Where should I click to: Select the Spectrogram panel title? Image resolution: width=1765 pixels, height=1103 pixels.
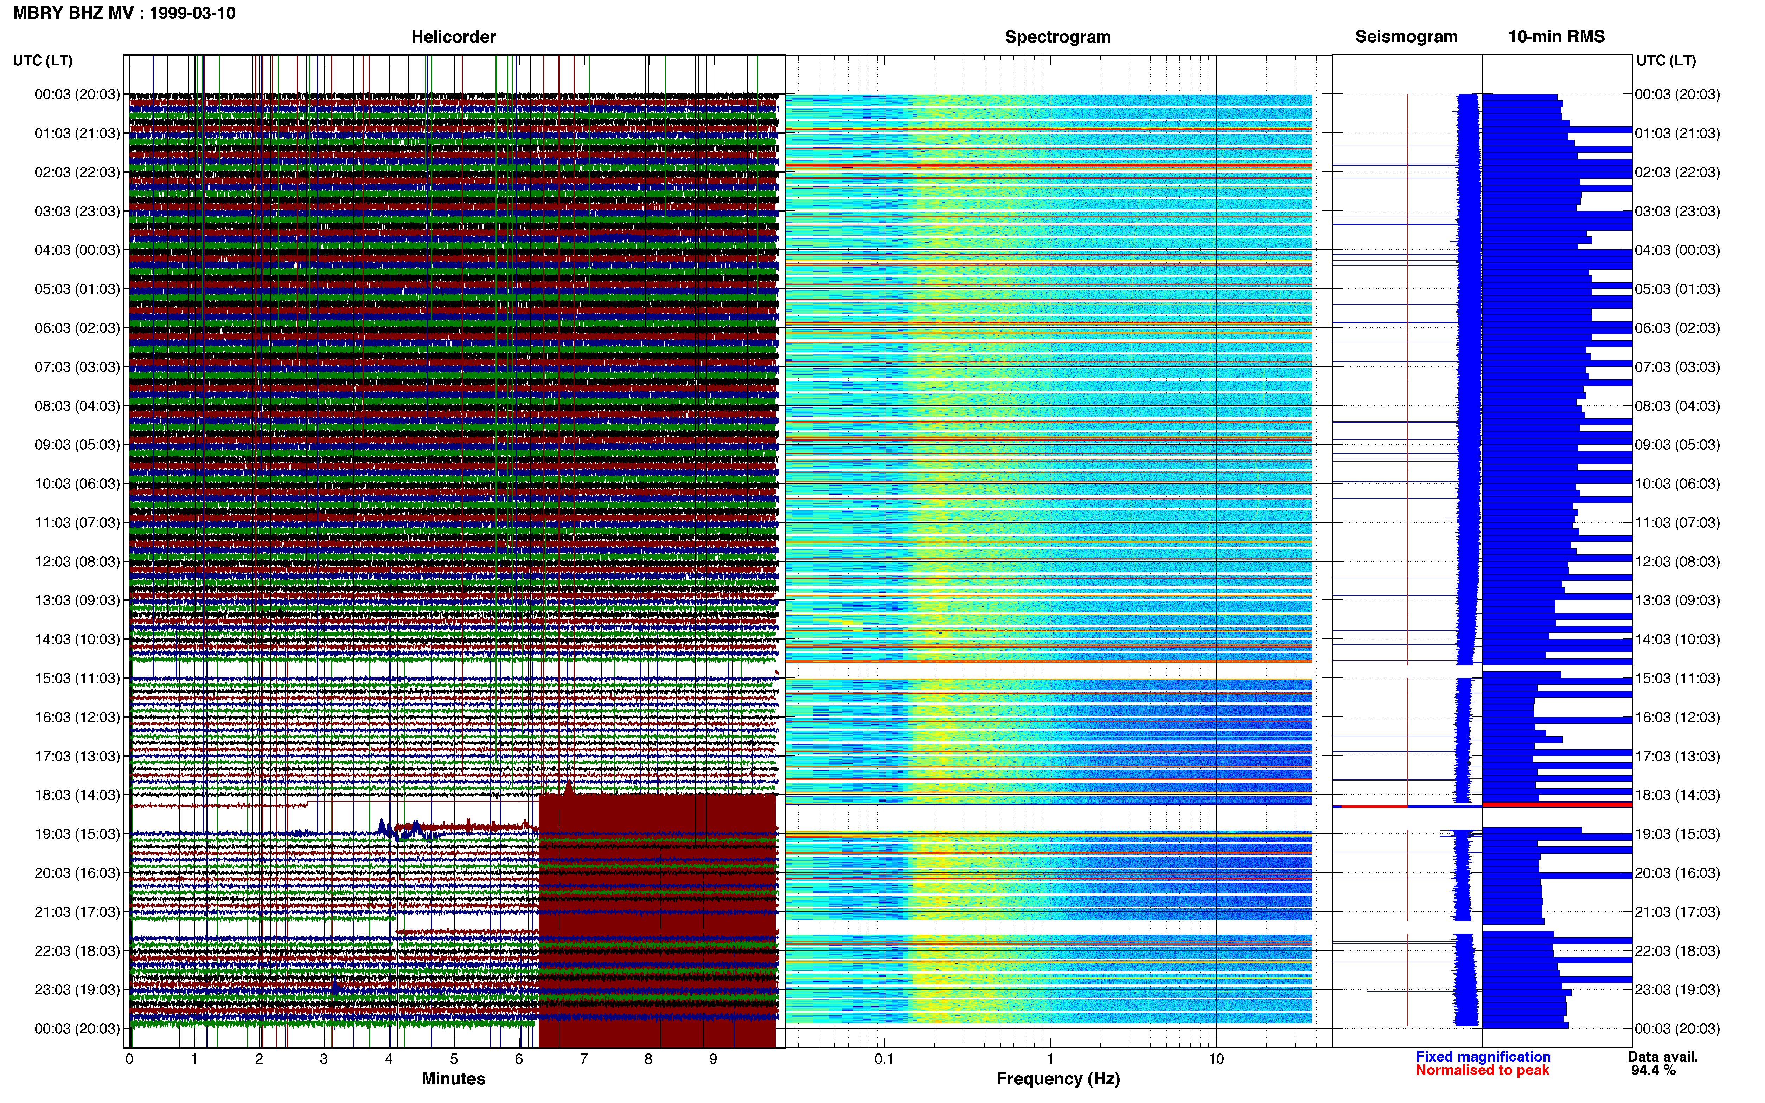[x=1058, y=37]
